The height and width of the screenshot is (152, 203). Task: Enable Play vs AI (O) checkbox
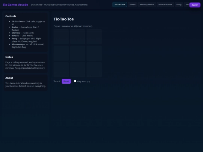pyautogui.click(x=75, y=81)
